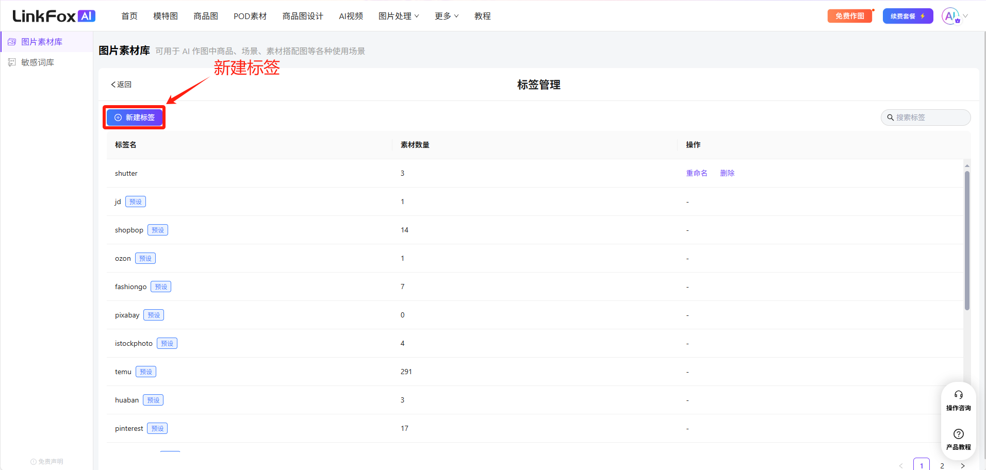Select the fashiongo tag name
Screen dimensions: 986x470
coord(130,287)
